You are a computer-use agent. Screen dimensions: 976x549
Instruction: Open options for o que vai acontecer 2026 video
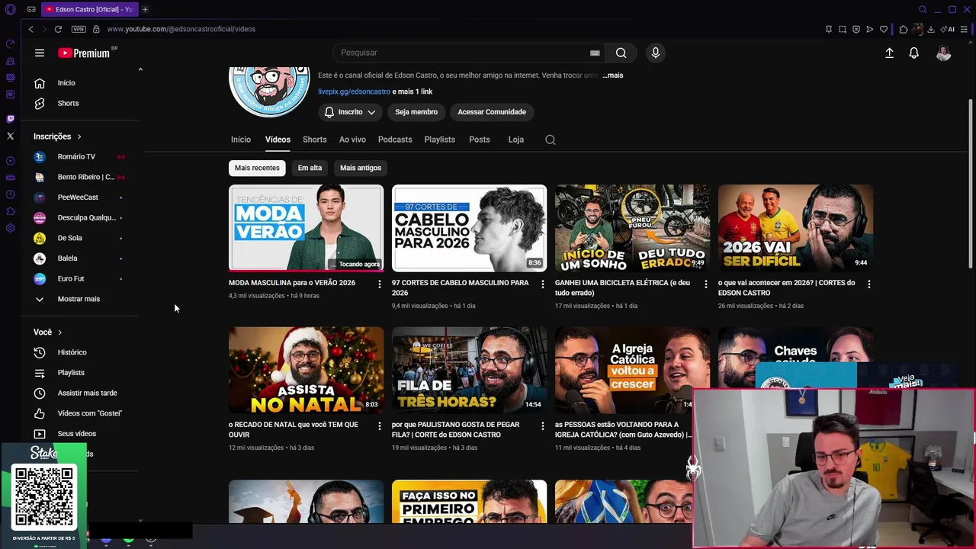click(x=868, y=284)
